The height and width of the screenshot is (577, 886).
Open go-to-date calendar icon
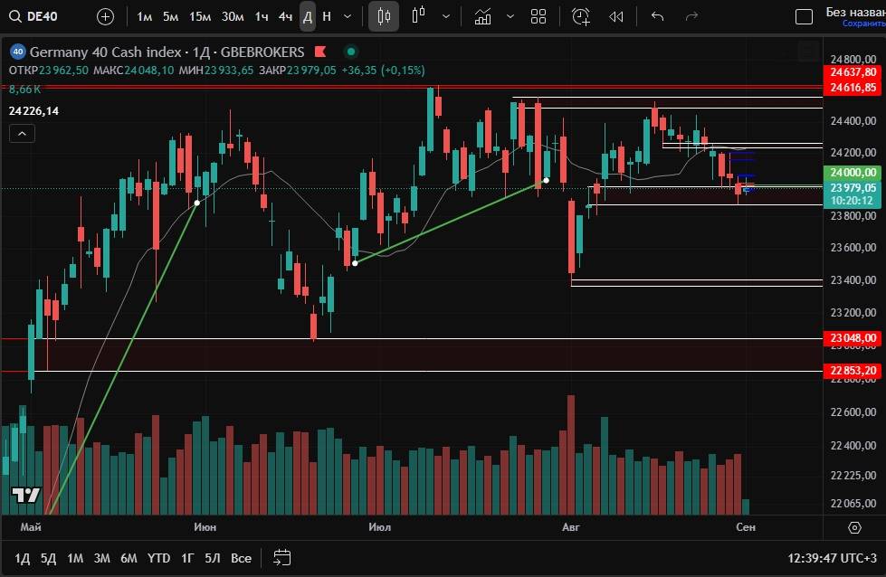[281, 557]
